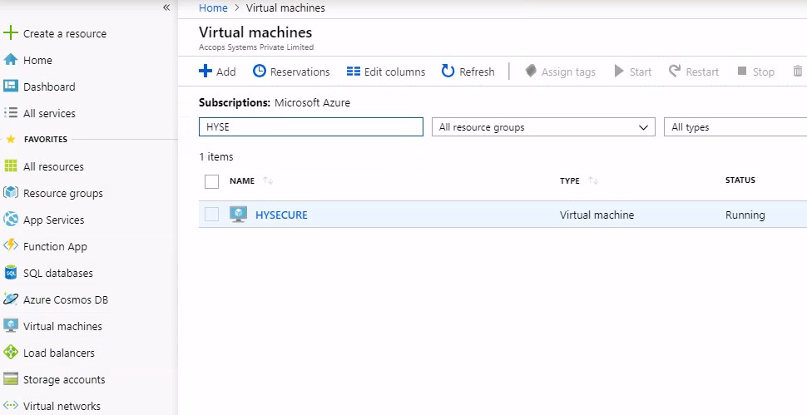This screenshot has height=415, width=807.
Task: Select All services label in sidebar
Action: (49, 113)
